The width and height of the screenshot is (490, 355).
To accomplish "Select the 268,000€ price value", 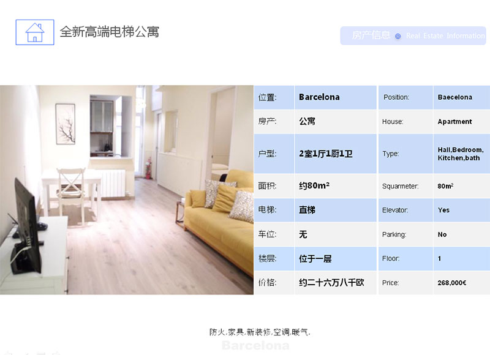I will 452,283.
